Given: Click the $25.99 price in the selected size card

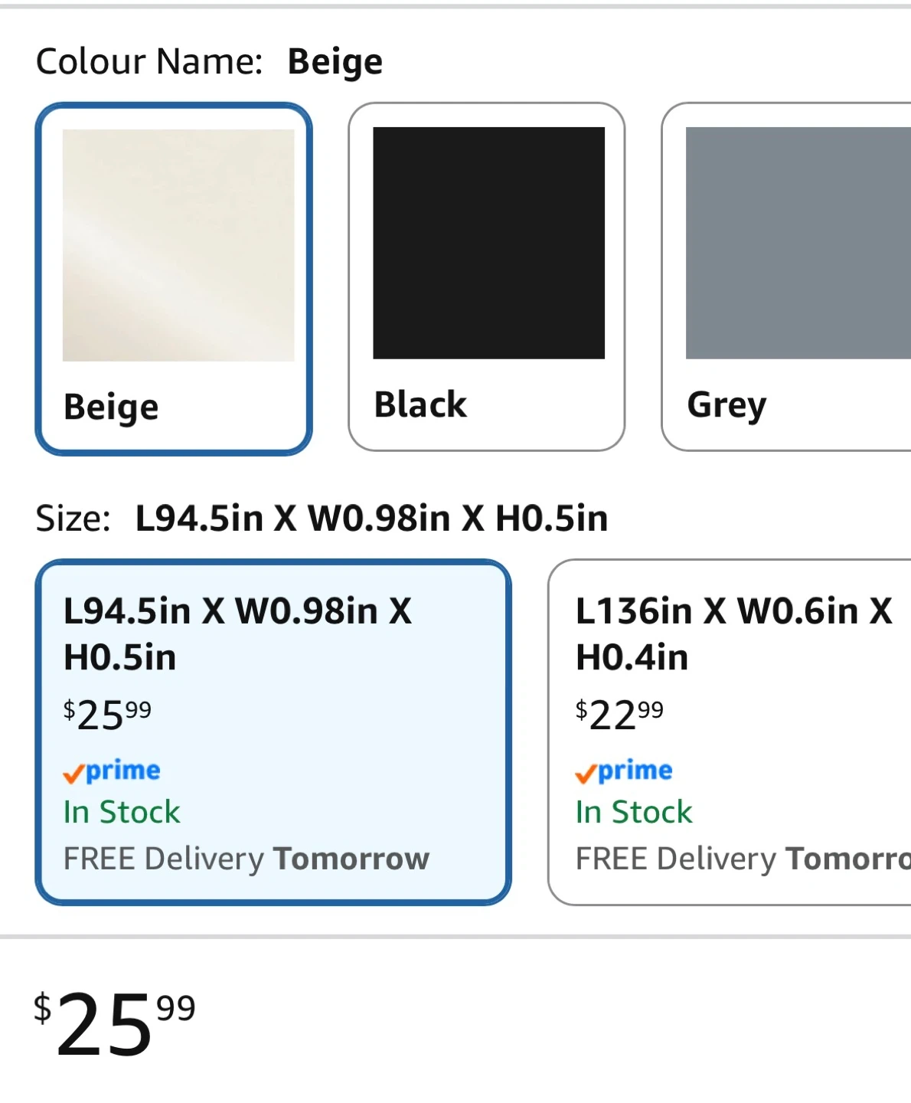Looking at the screenshot, I should pyautogui.click(x=107, y=715).
